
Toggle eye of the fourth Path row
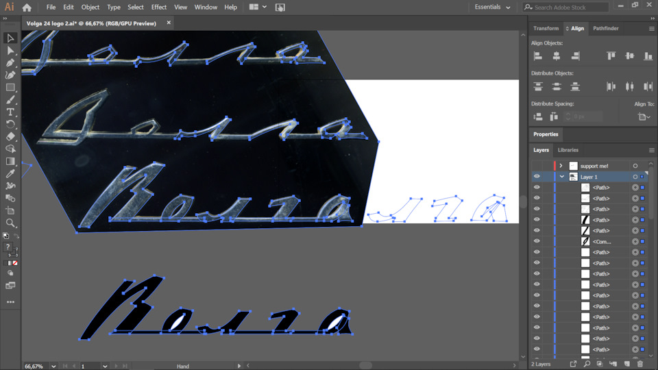click(537, 220)
